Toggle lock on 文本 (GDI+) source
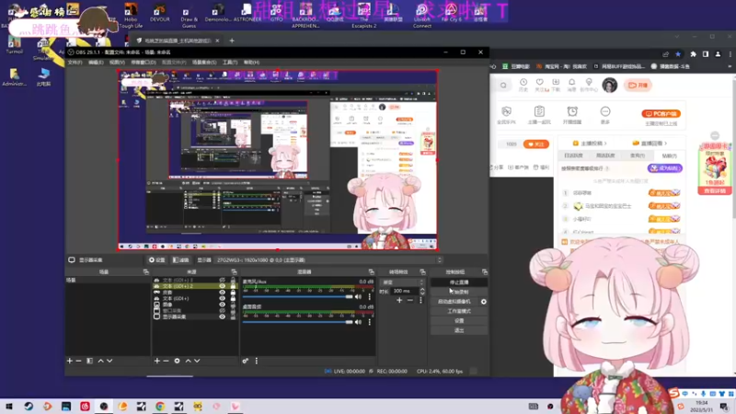The width and height of the screenshot is (736, 414). [x=233, y=298]
